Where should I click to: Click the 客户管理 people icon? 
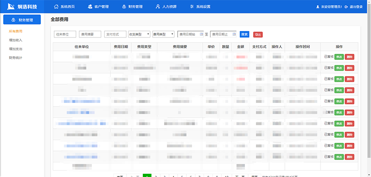[x=90, y=6]
